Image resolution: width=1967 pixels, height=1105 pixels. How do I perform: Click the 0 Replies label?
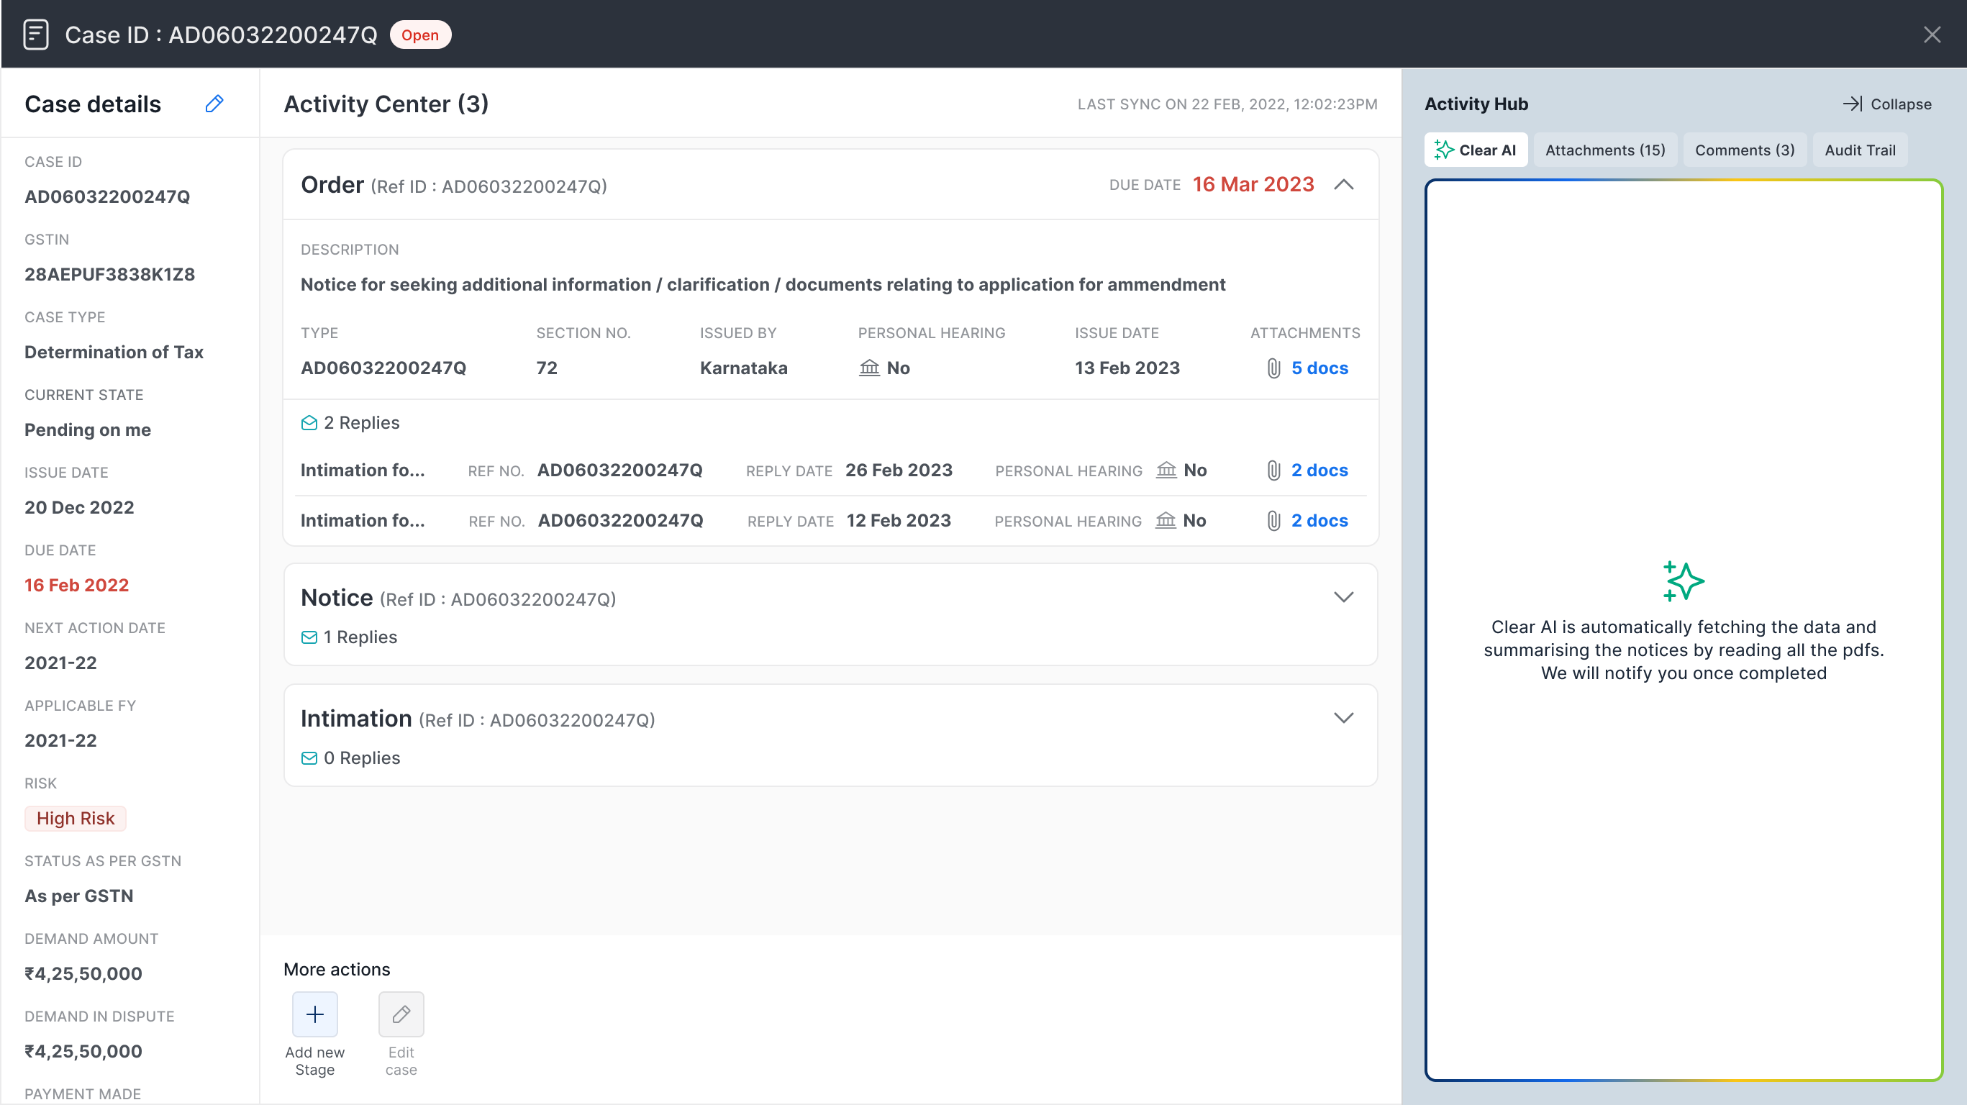(x=362, y=758)
